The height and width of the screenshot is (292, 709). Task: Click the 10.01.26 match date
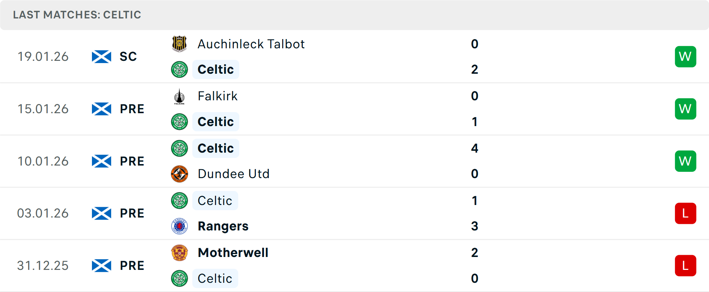click(43, 161)
